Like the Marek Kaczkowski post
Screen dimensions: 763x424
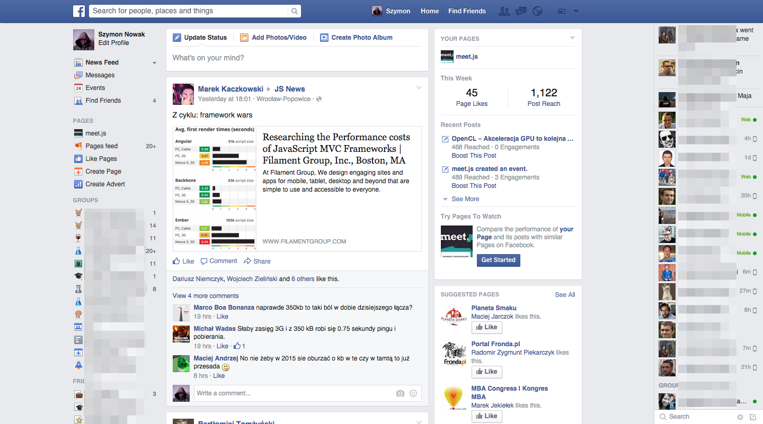(x=183, y=261)
